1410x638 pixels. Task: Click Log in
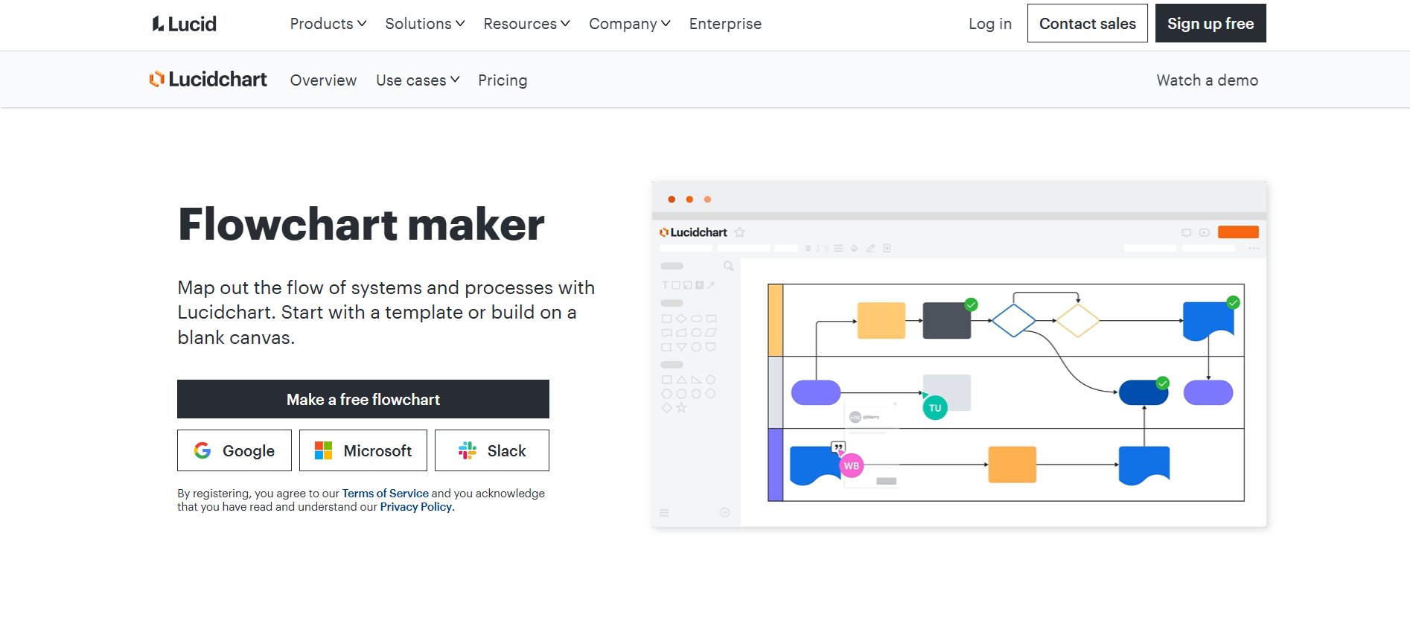click(x=990, y=24)
